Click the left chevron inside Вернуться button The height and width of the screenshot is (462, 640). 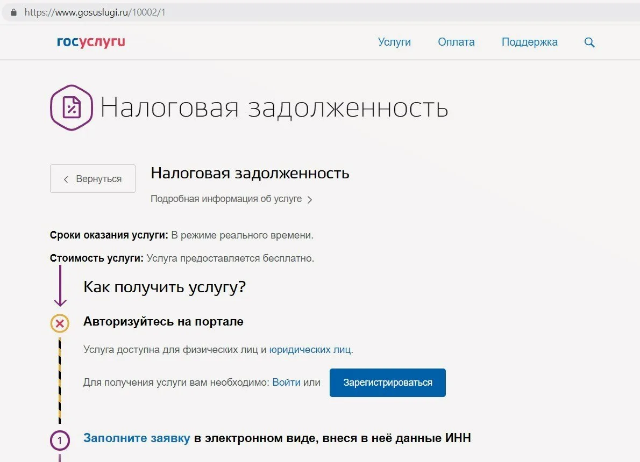point(66,179)
